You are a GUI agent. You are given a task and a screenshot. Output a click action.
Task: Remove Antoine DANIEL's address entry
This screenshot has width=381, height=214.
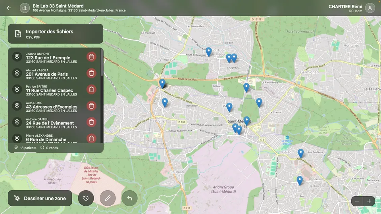coord(91,122)
